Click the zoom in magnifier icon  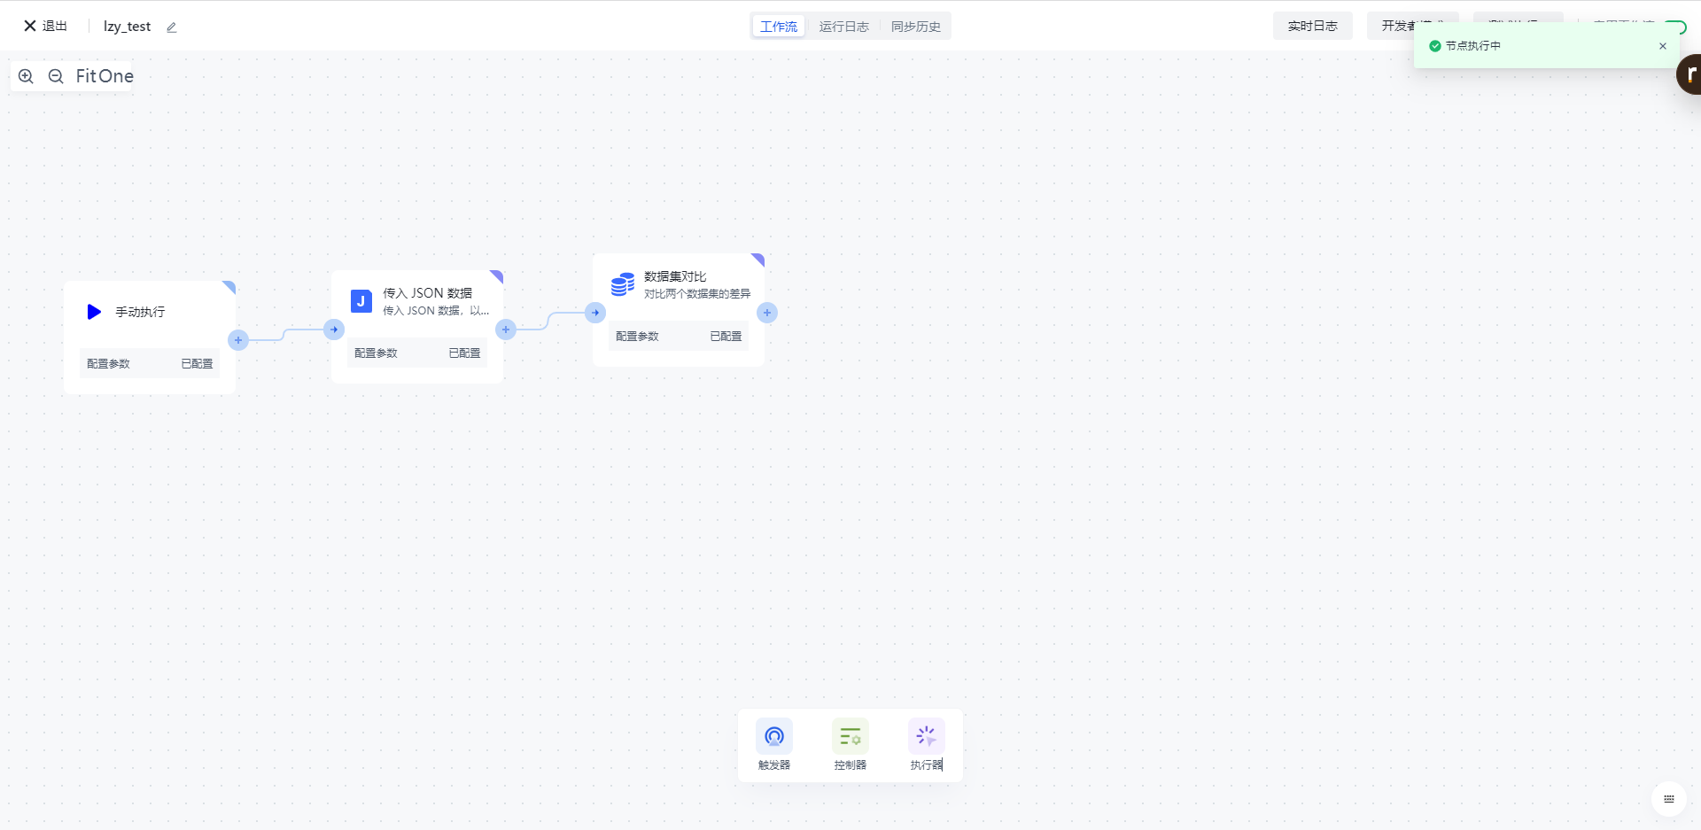tap(26, 76)
